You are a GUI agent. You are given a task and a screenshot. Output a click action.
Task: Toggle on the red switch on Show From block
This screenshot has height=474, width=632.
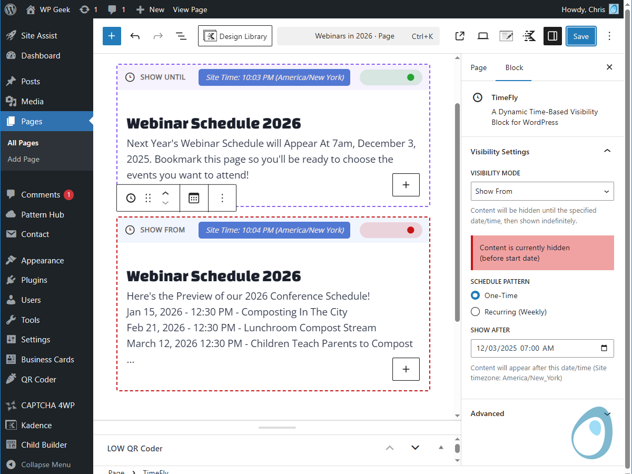point(391,230)
